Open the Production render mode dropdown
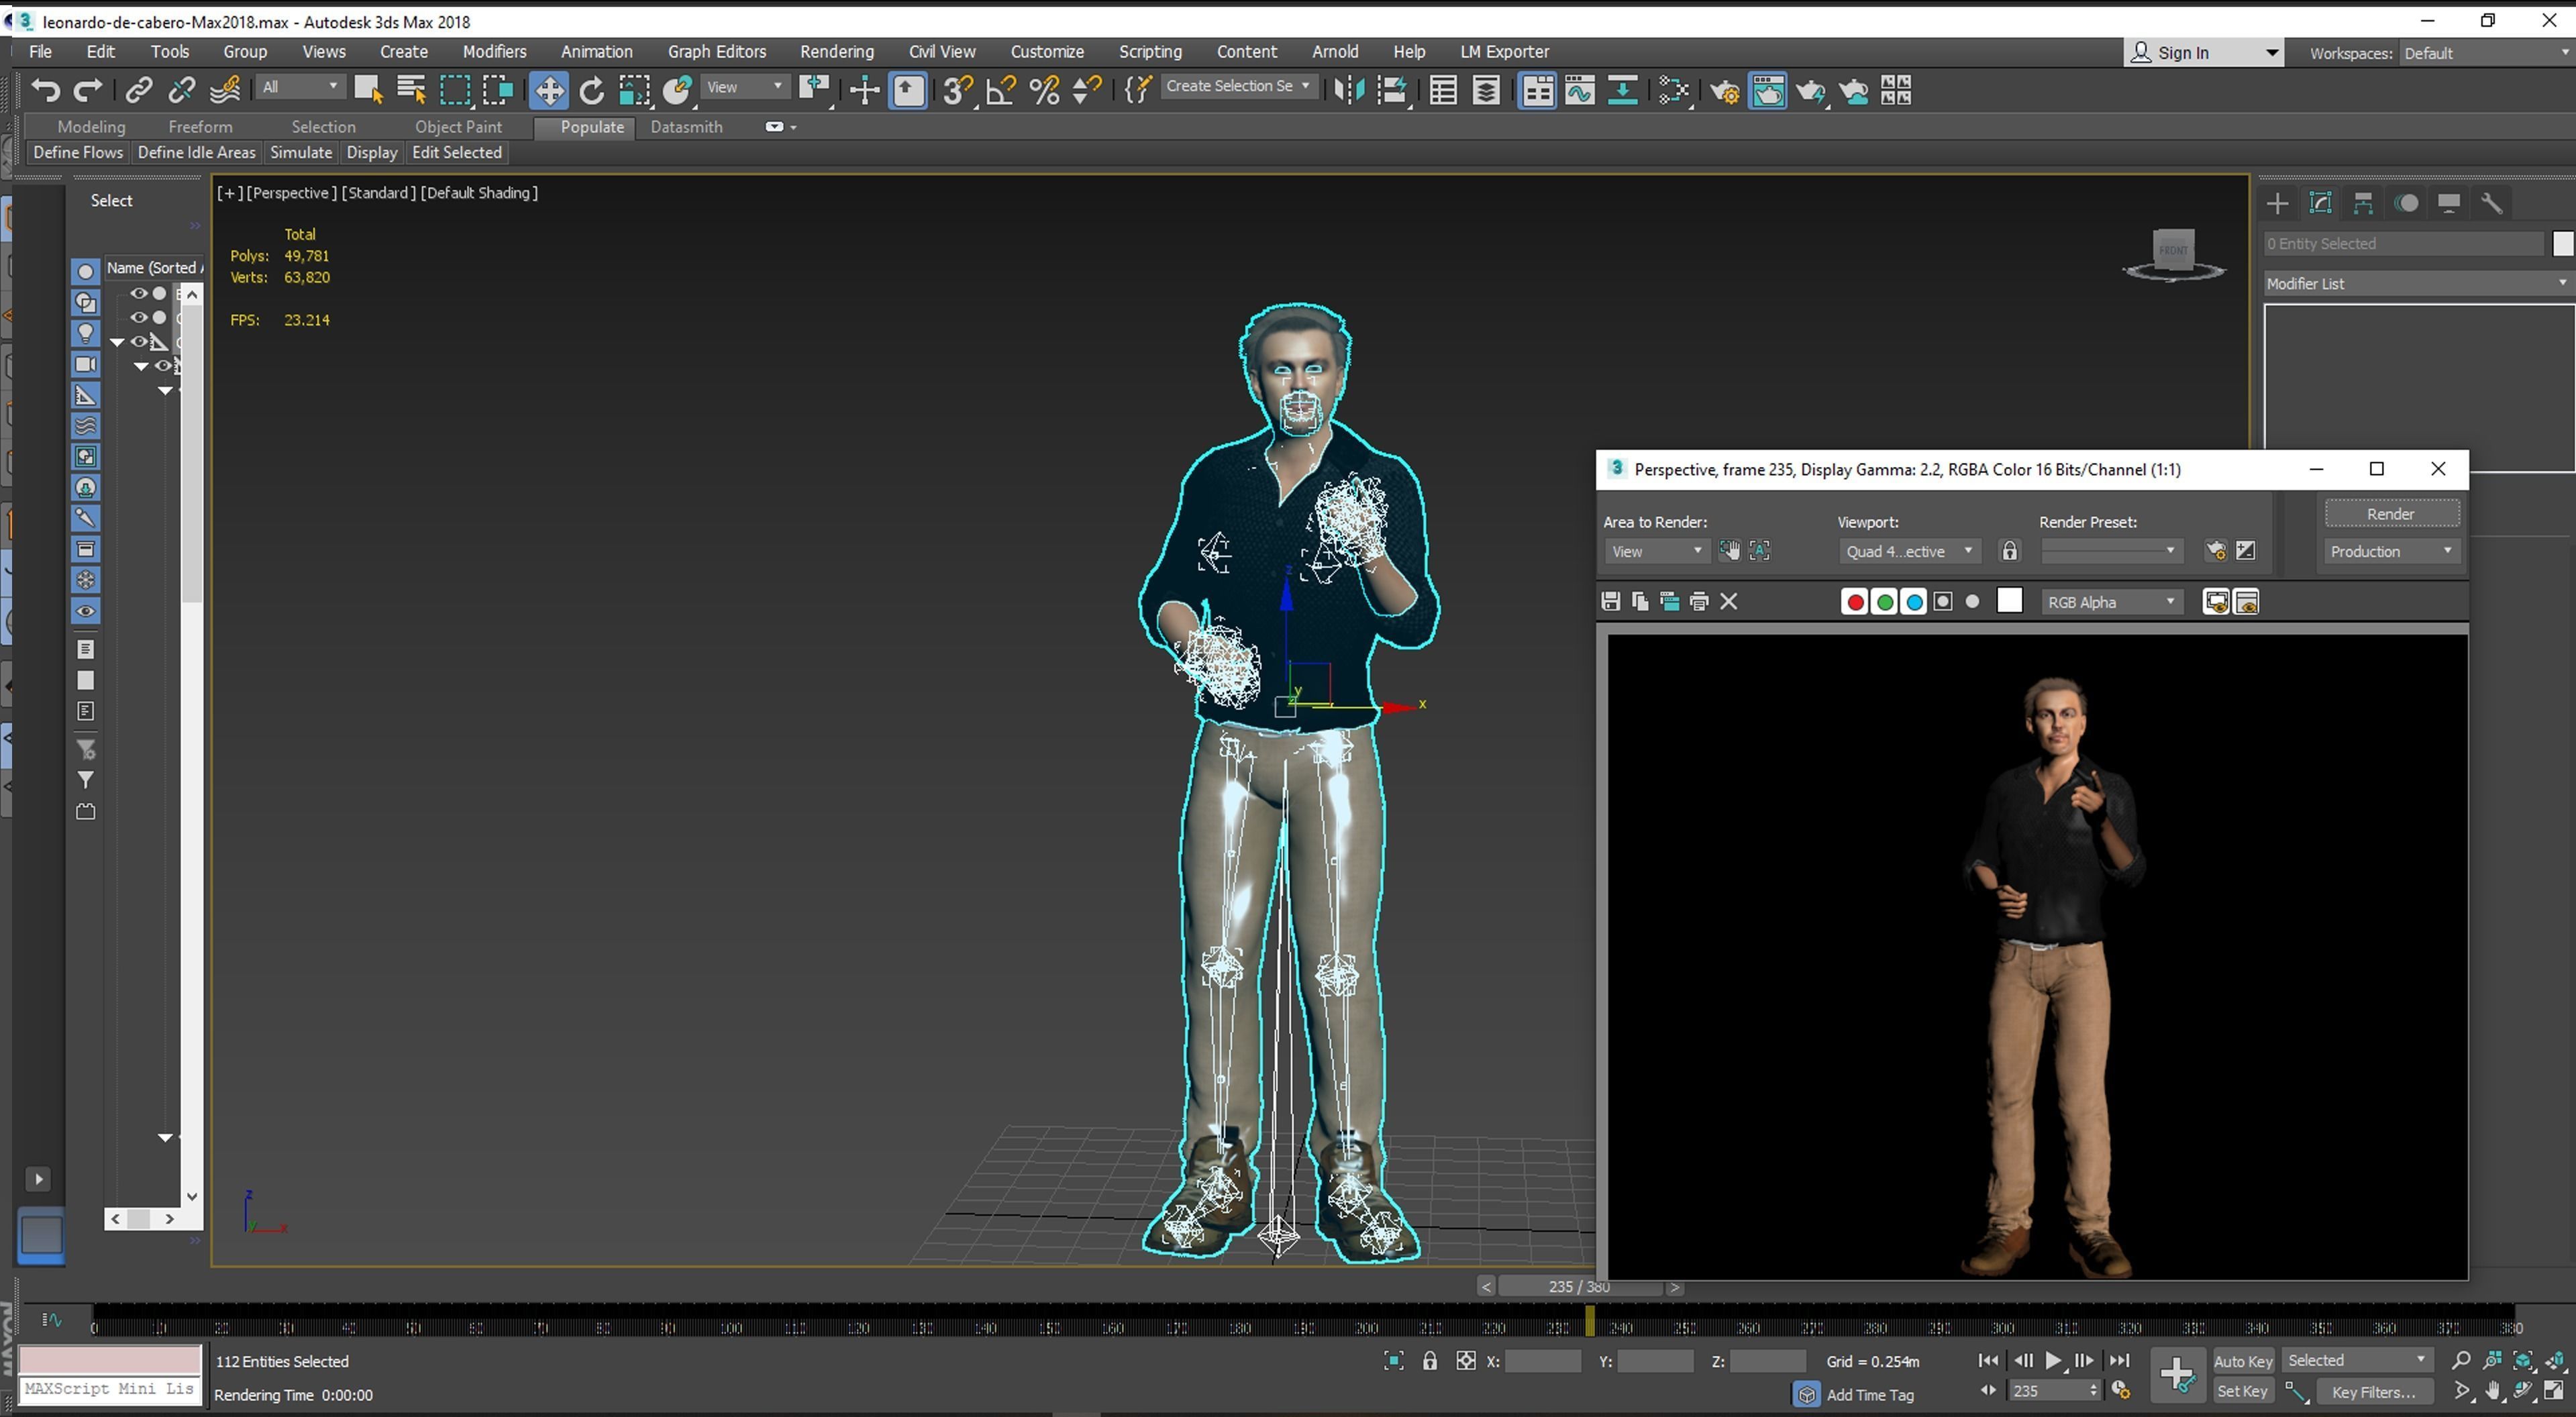This screenshot has width=2576, height=1417. (2391, 551)
